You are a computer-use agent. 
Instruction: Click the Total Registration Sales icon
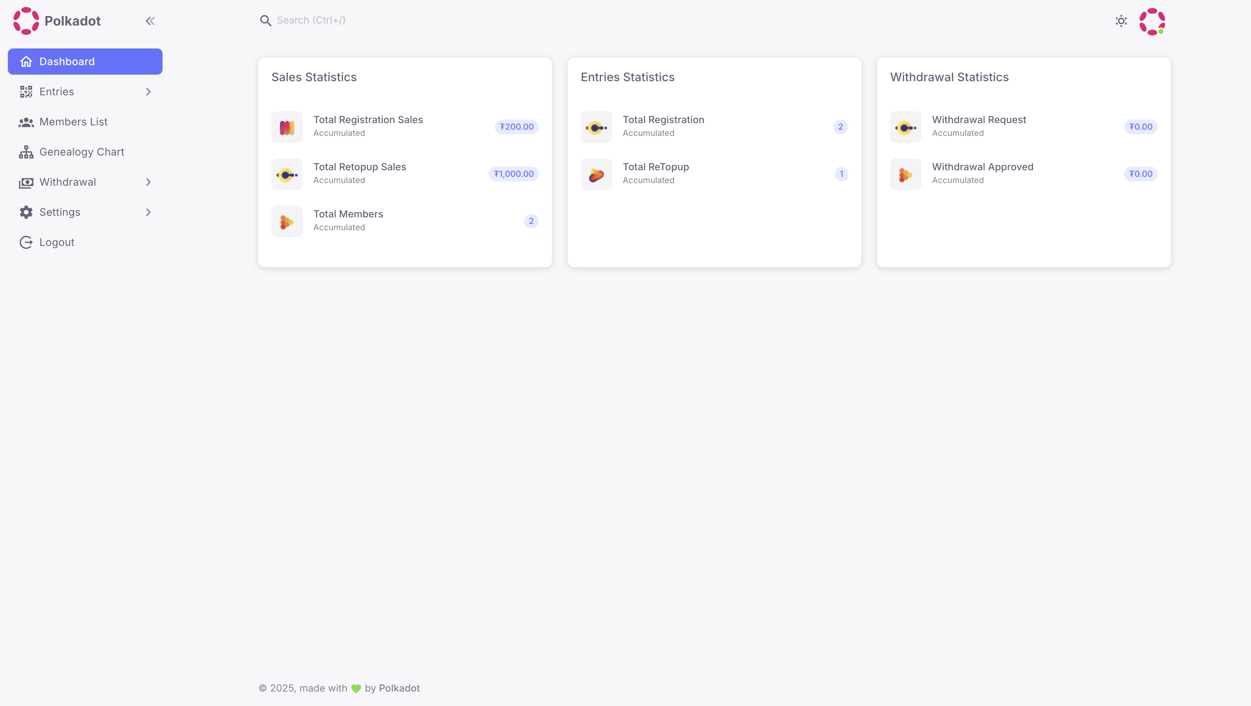pos(287,127)
